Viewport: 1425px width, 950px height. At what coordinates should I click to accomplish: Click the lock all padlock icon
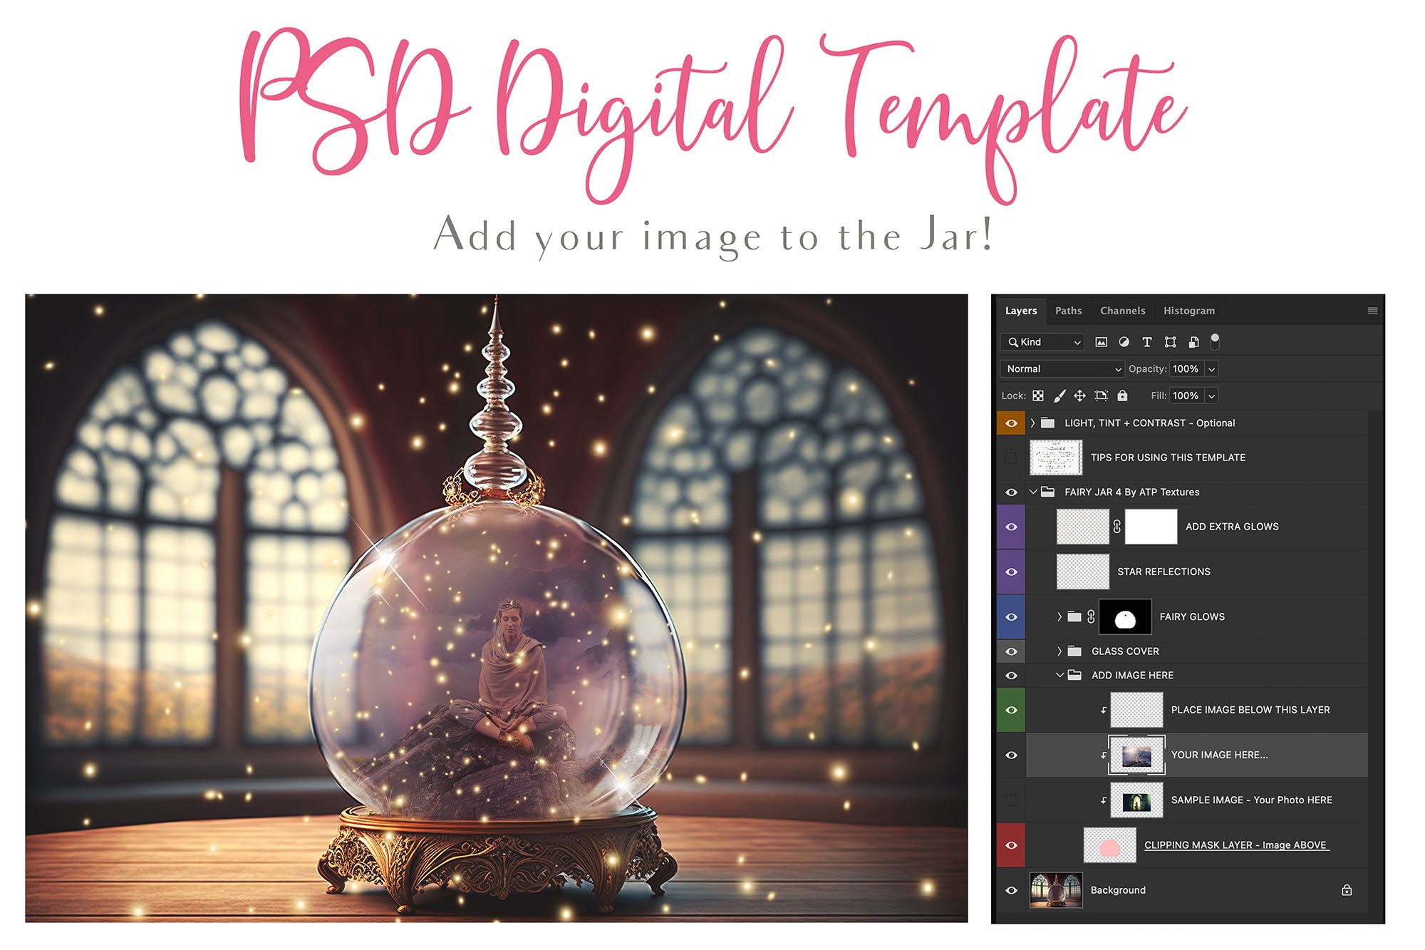point(1122,396)
